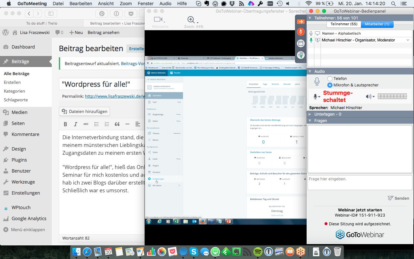Click the WordPress logo in the admin bar
Viewport: 414px width, 259px height.
[5, 32]
